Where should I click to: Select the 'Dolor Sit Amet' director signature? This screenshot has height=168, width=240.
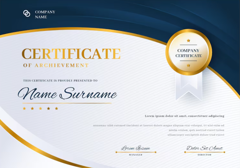pyautogui.click(x=205, y=148)
